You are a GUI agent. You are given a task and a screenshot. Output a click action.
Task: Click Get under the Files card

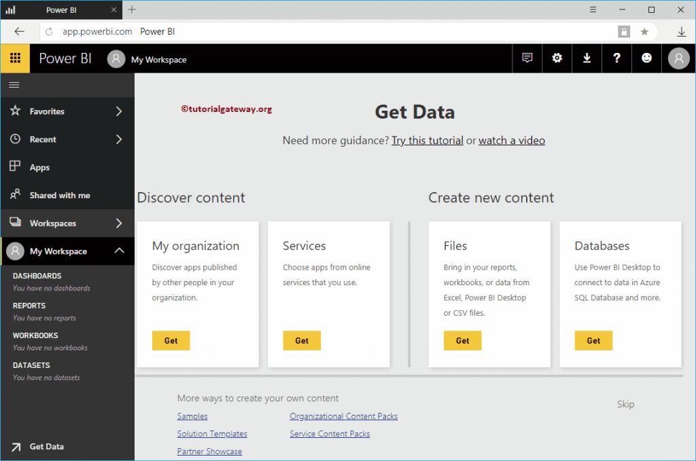[x=462, y=340]
